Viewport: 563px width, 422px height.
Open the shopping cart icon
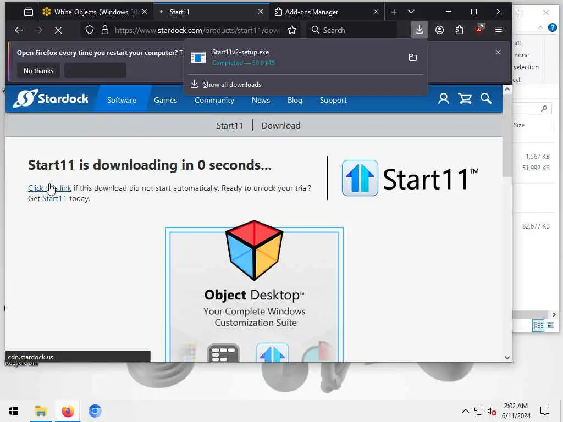pos(465,98)
